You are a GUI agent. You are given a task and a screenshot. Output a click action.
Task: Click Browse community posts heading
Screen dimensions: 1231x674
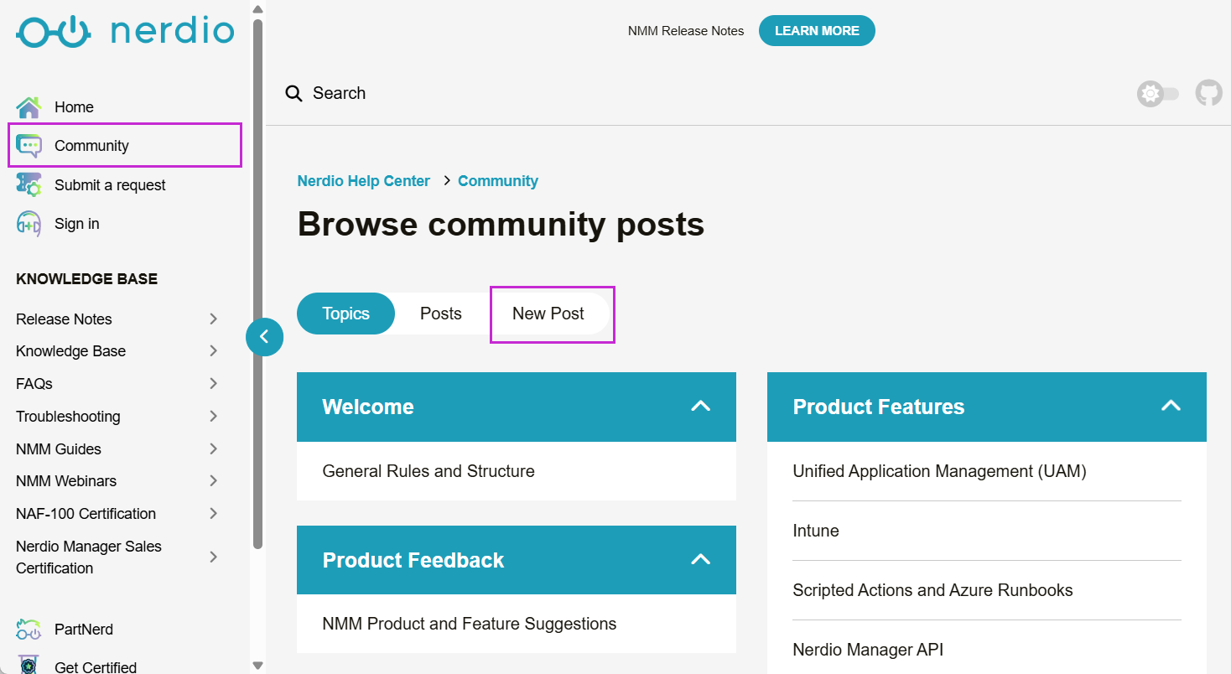click(501, 224)
